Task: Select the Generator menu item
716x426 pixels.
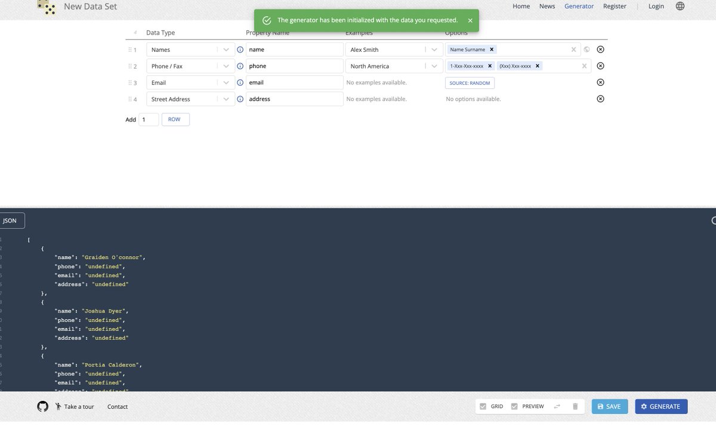Action: click(579, 6)
